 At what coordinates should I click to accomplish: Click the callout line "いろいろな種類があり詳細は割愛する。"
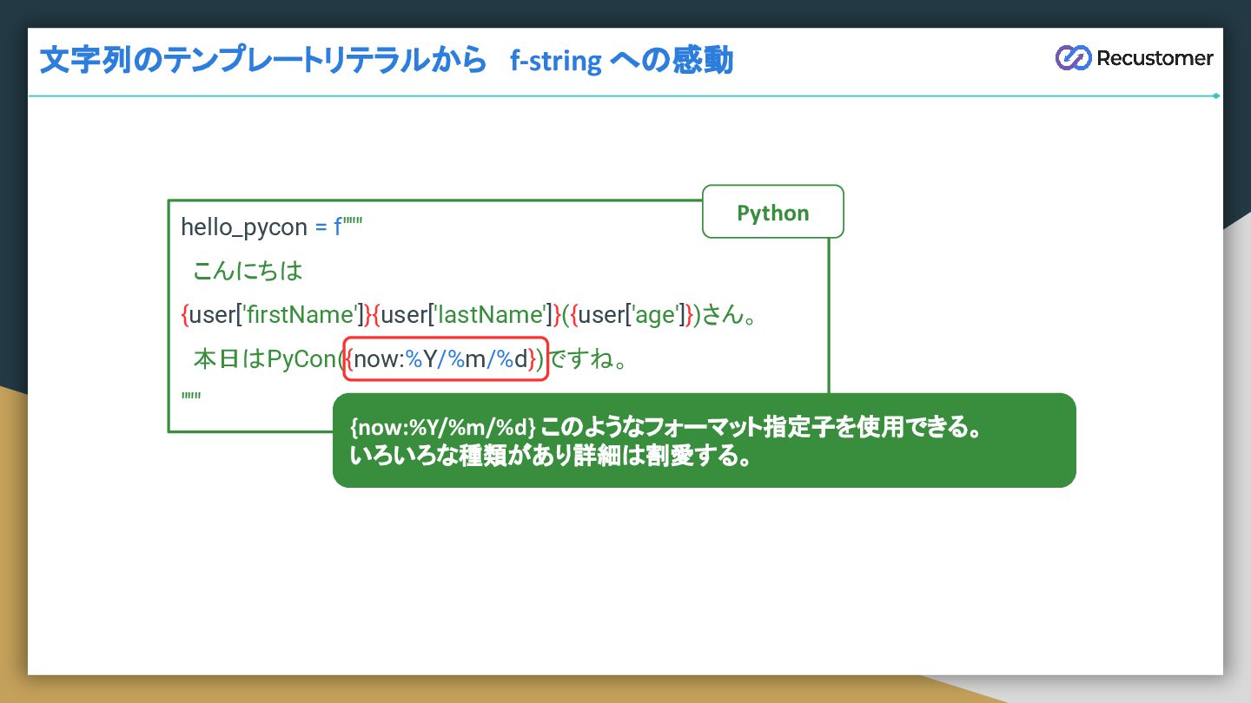coord(551,456)
